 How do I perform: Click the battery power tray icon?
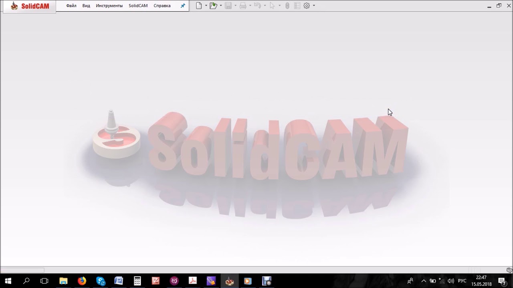tap(433, 281)
